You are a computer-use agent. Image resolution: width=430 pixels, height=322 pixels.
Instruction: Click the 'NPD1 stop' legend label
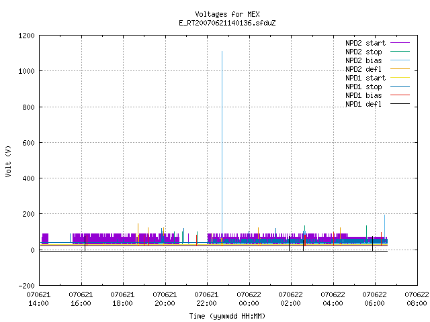pos(363,87)
